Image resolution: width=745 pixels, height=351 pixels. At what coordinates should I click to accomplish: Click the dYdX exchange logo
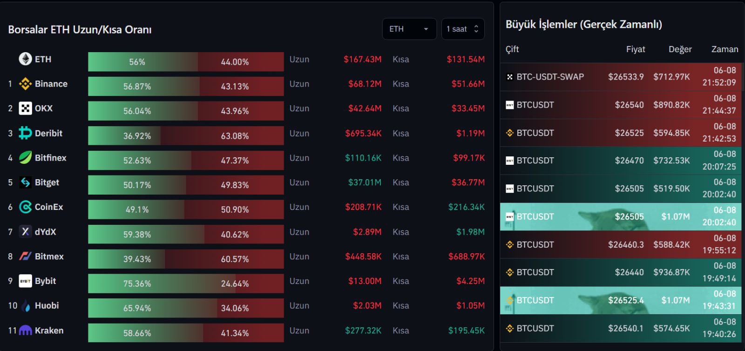click(25, 232)
